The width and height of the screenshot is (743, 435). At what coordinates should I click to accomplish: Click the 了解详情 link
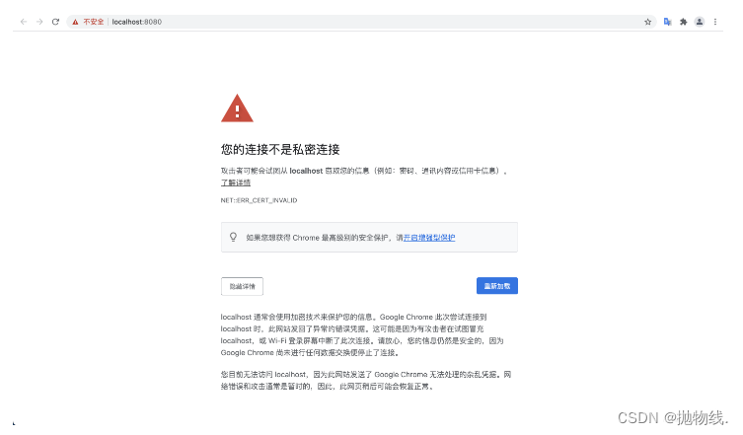pos(236,182)
